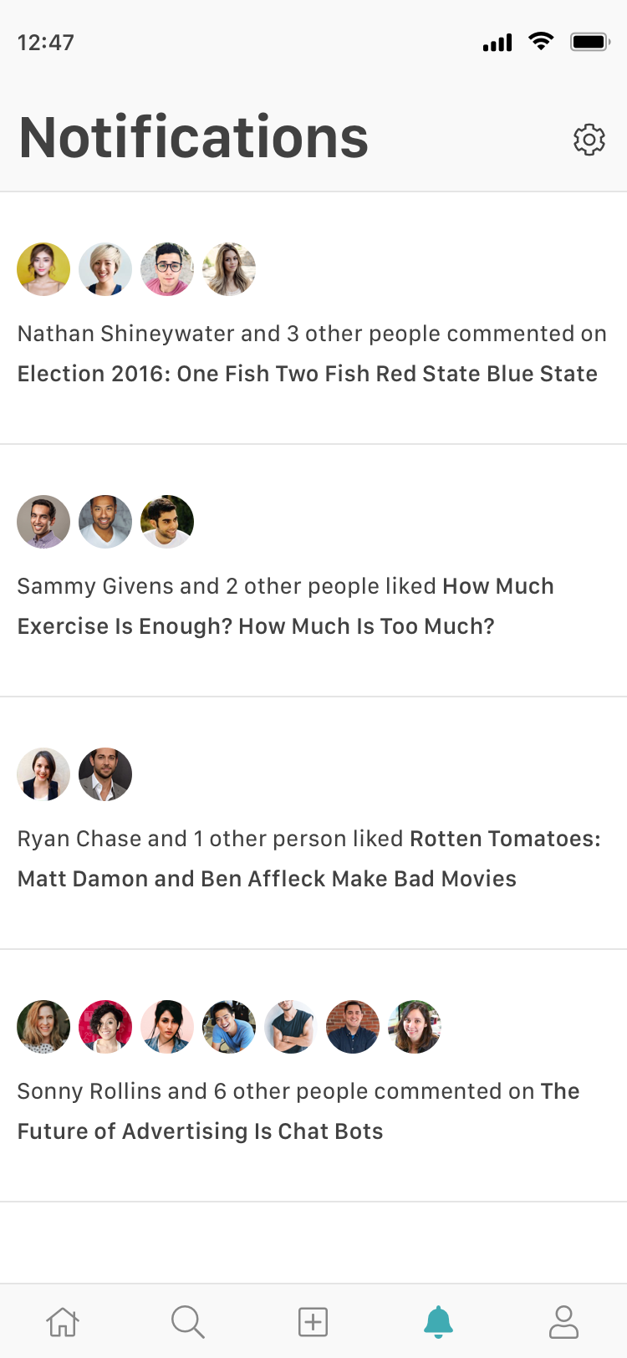Open The Future of Advertising article
The width and height of the screenshot is (627, 1358).
click(x=298, y=1111)
